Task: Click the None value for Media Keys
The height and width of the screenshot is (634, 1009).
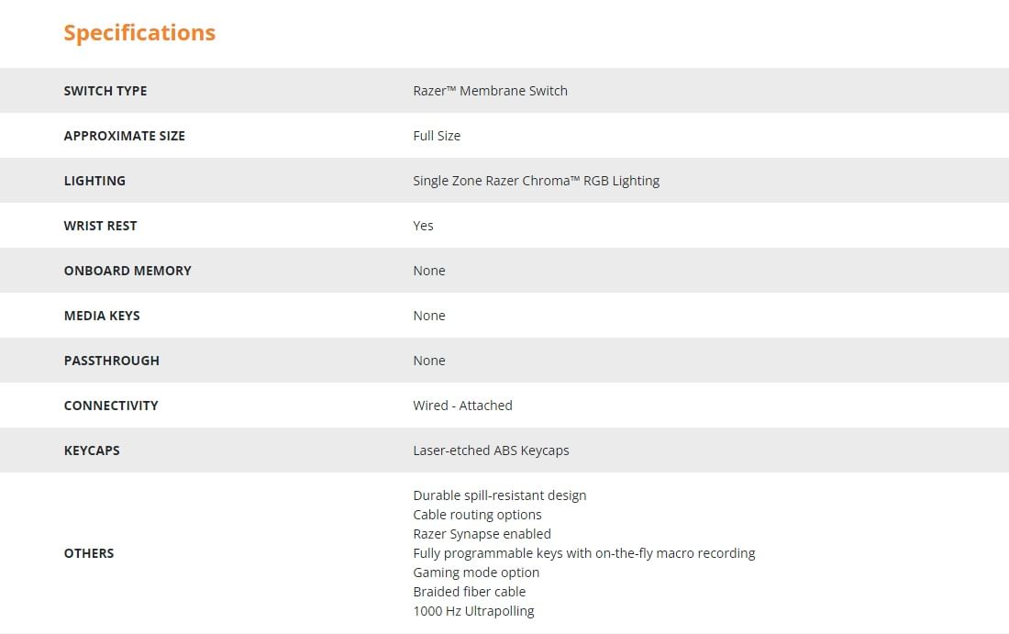Action: [x=429, y=316]
